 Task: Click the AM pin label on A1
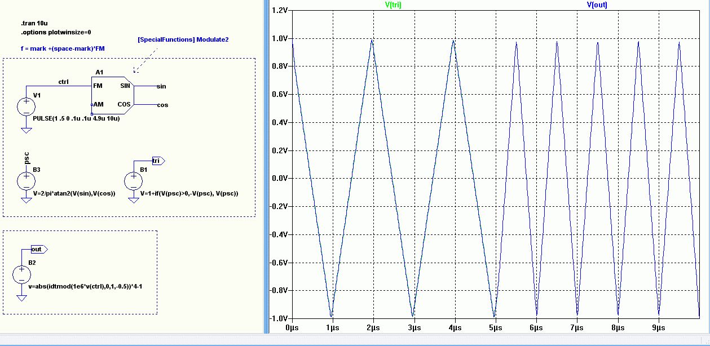click(x=98, y=104)
